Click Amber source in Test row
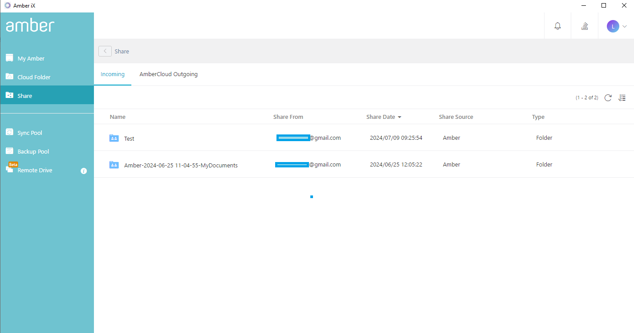This screenshot has height=333, width=634. point(451,138)
